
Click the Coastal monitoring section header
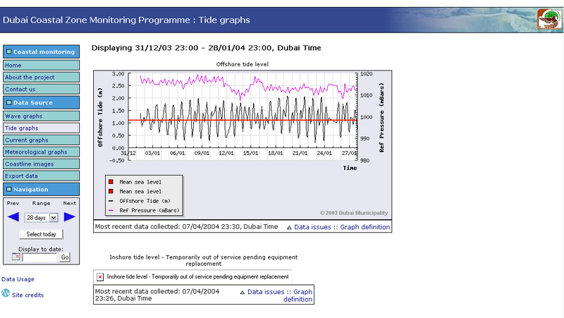point(41,51)
